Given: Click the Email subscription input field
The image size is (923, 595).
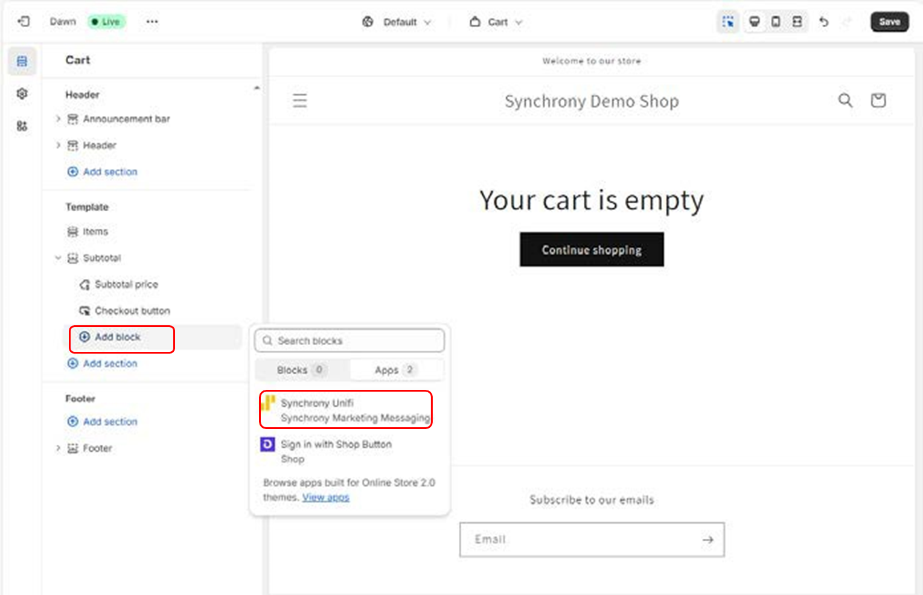Looking at the screenshot, I should pyautogui.click(x=592, y=539).
